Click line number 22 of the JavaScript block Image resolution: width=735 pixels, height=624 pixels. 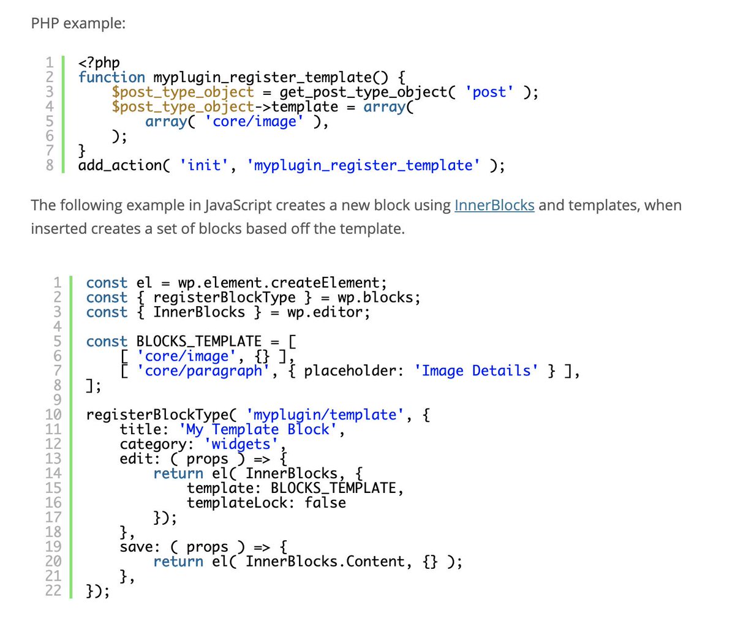pos(53,591)
